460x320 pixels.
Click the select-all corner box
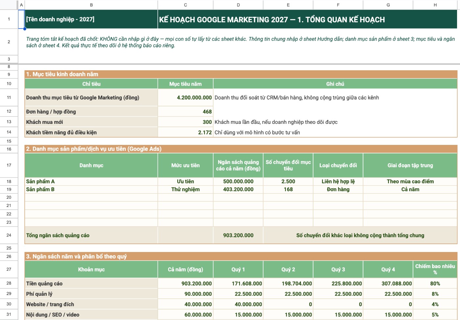pyautogui.click(x=9, y=5)
